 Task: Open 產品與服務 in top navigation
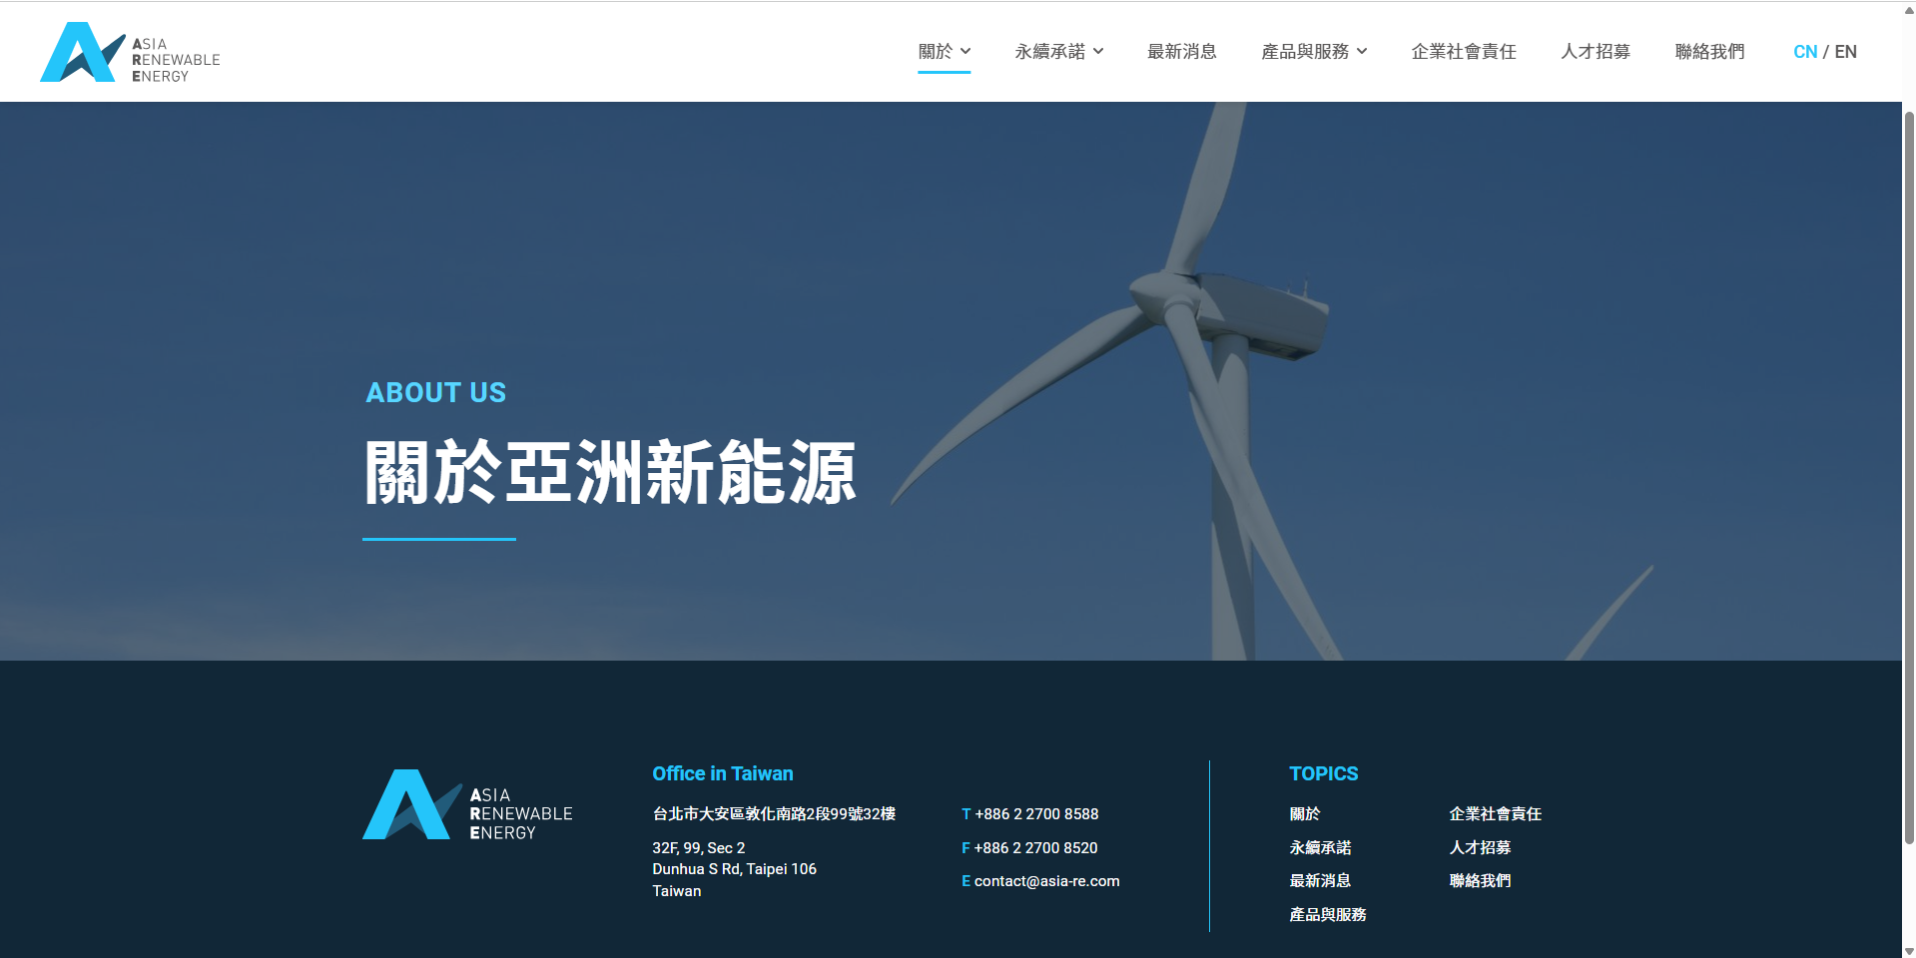coord(1305,52)
